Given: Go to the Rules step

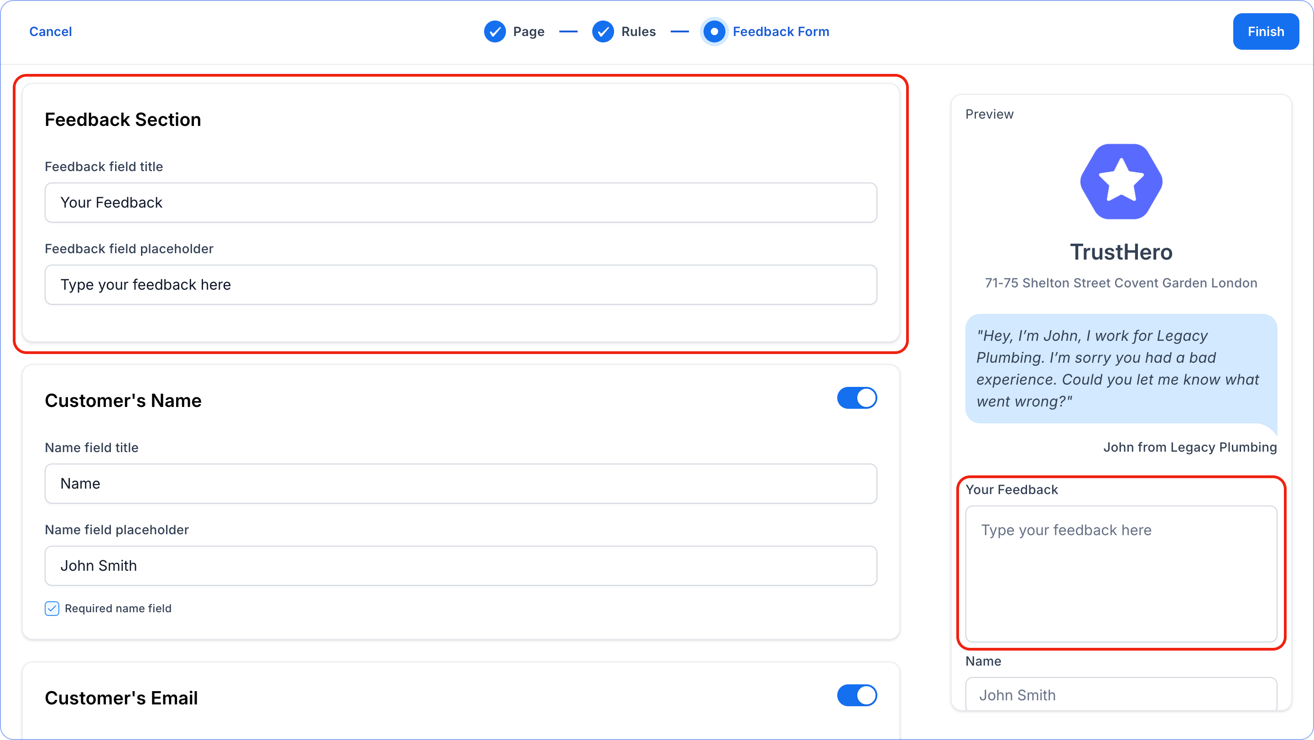Looking at the screenshot, I should (638, 31).
